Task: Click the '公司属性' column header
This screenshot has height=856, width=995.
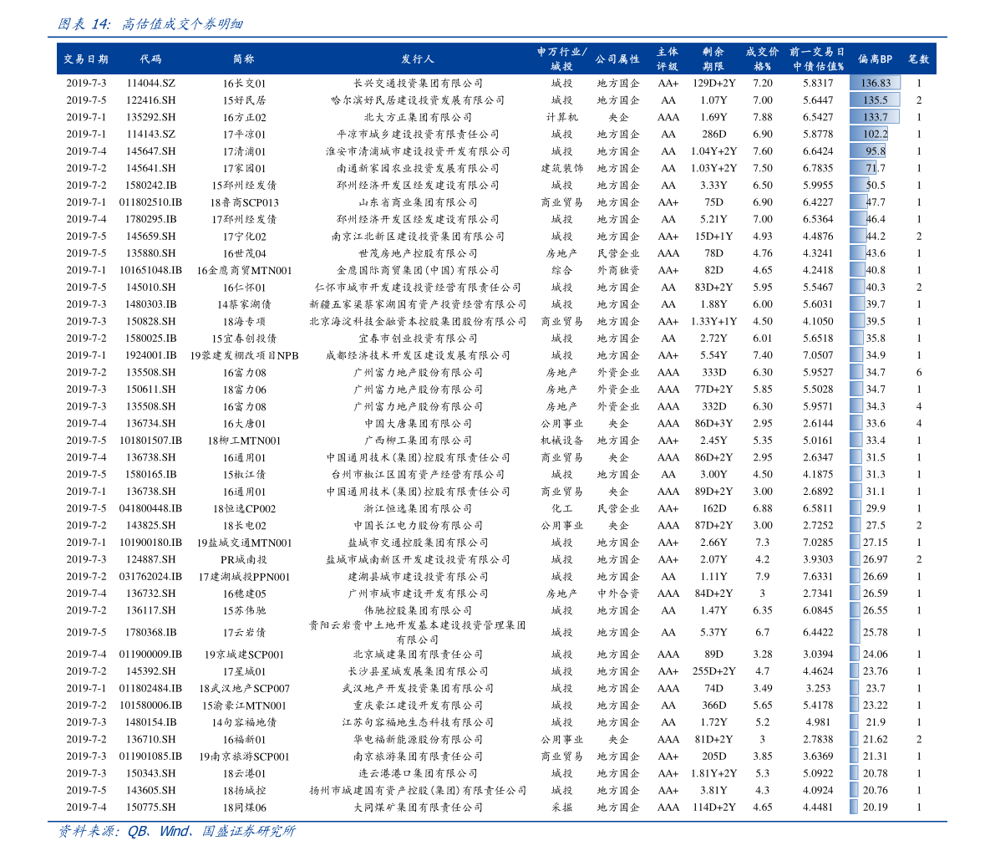Action: [617, 59]
